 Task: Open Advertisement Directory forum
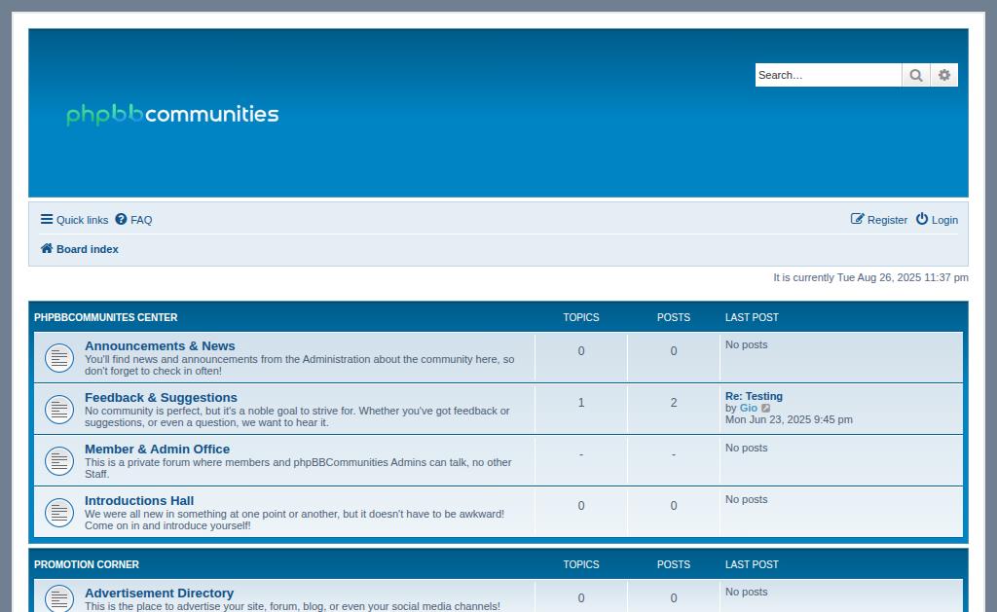pos(159,593)
